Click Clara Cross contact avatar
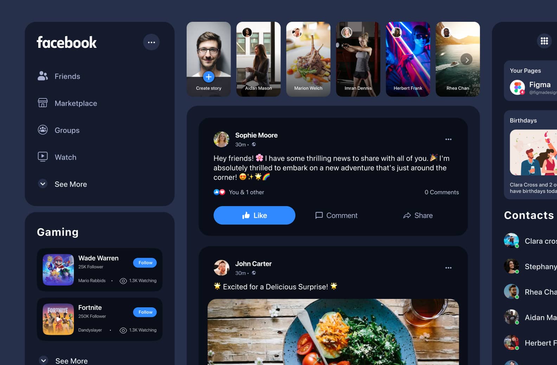This screenshot has width=557, height=365. tap(511, 241)
